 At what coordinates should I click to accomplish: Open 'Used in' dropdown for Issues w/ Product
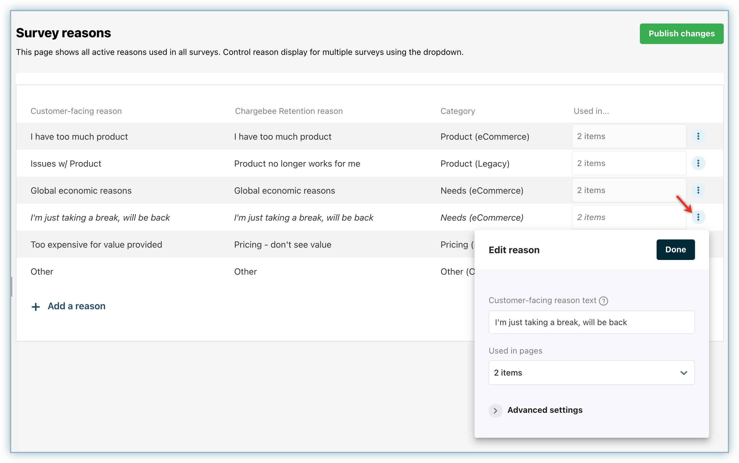pyautogui.click(x=629, y=163)
